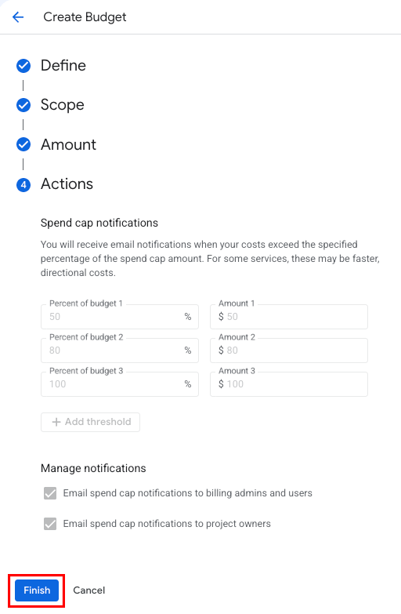This screenshot has width=401, height=614.
Task: Open the Define step heading
Action: (63, 65)
